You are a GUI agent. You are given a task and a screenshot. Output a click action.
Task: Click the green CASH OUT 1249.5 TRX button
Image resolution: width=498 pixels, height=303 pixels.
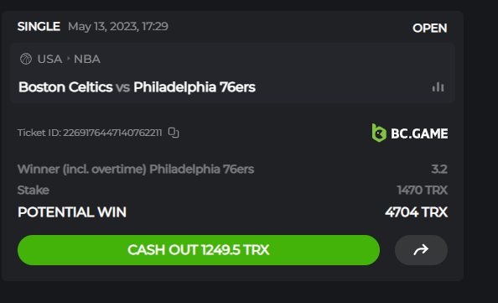tap(199, 250)
